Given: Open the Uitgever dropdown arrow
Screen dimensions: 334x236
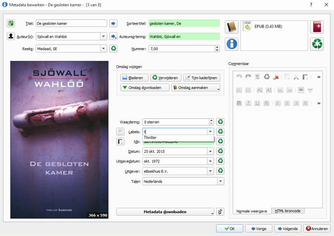Looking at the screenshot, I should (x=210, y=171).
